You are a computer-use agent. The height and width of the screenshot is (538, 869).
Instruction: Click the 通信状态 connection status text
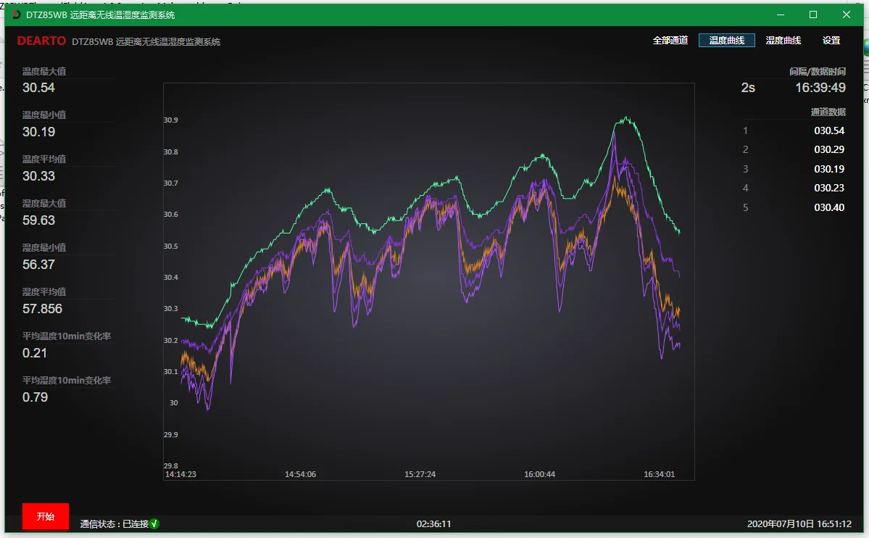(x=114, y=524)
